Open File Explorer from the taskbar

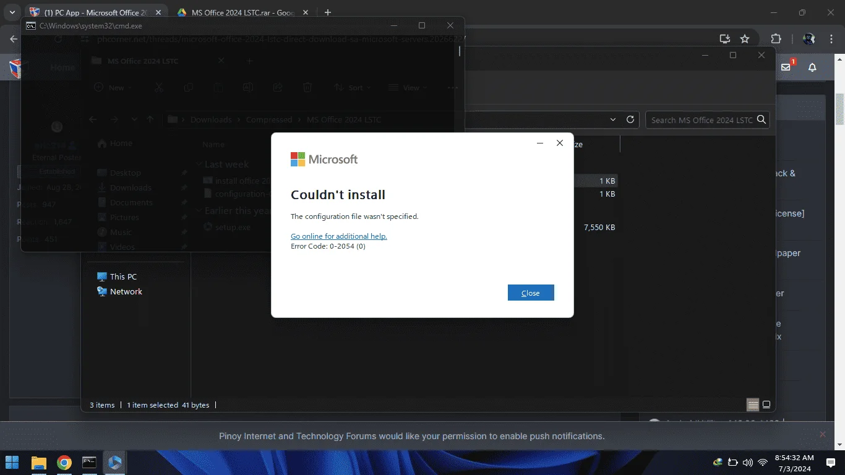click(38, 463)
